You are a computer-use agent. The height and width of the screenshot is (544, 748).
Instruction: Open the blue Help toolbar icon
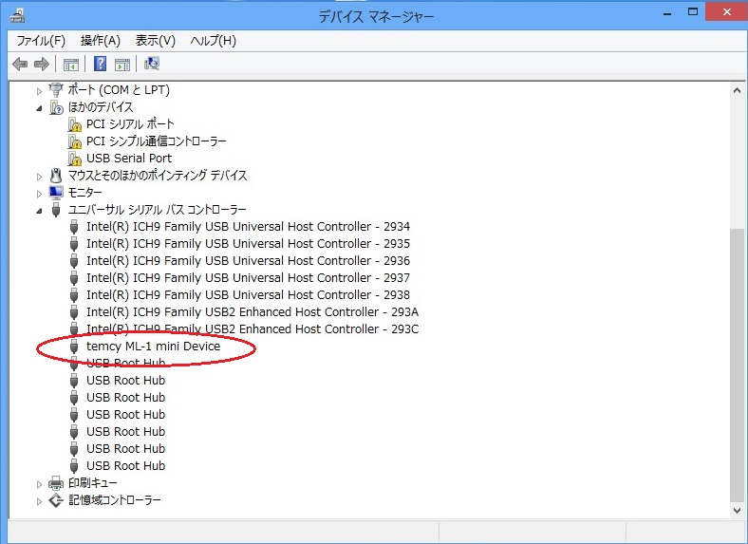tap(101, 64)
